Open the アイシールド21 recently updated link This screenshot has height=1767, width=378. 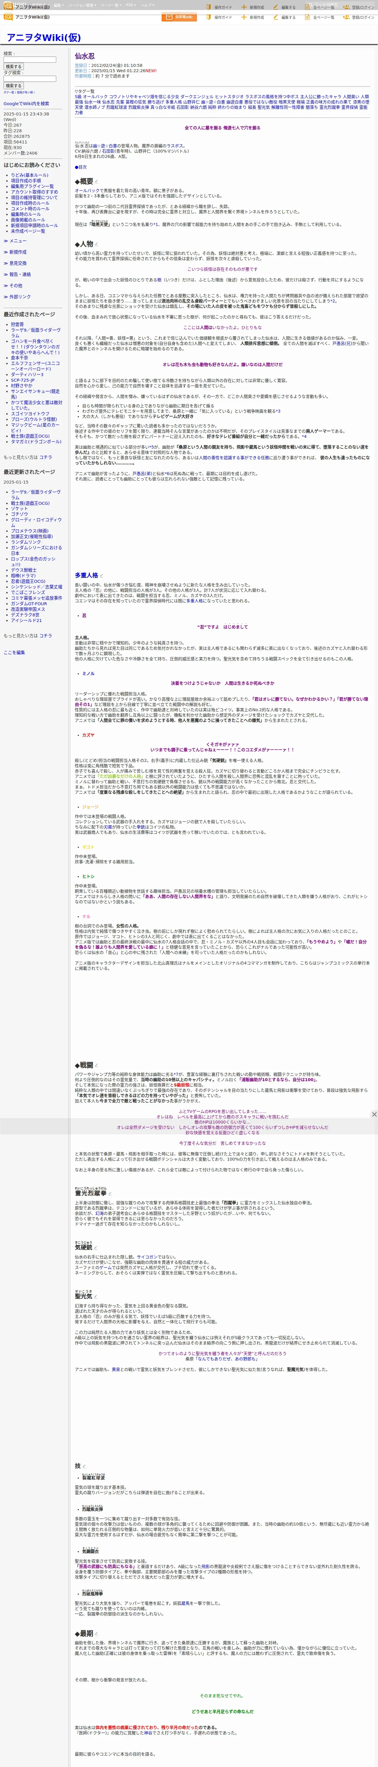pos(26,620)
